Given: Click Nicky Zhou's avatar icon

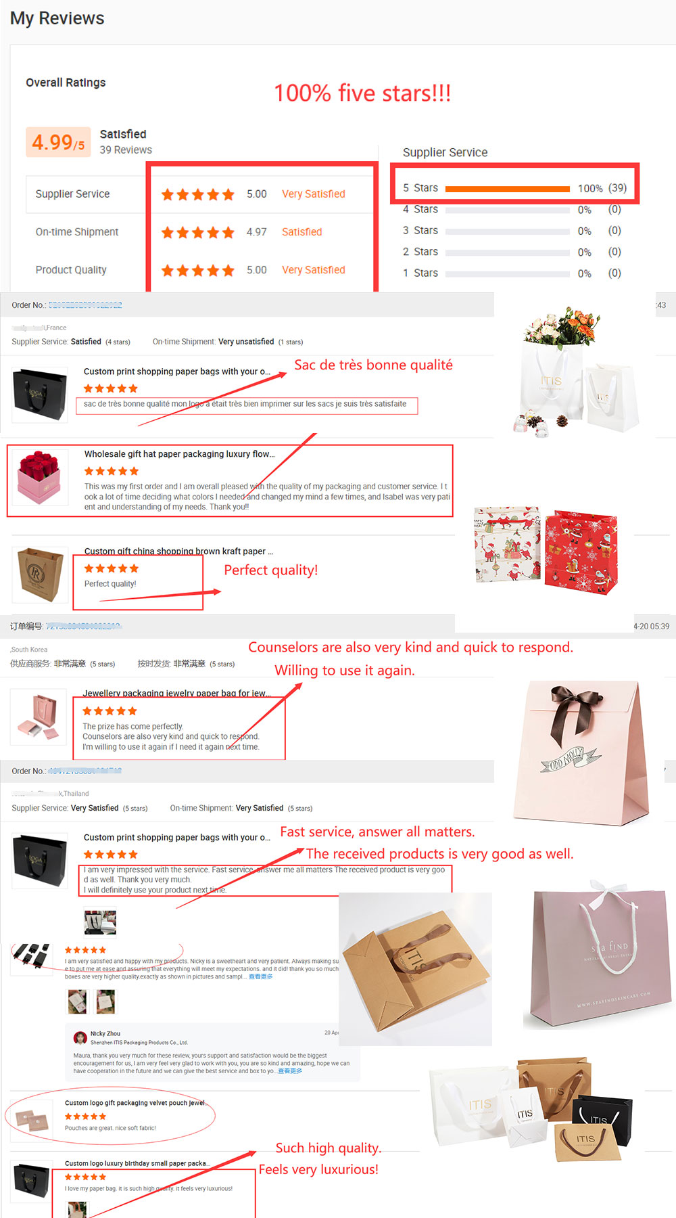Looking at the screenshot, I should pos(80,1037).
